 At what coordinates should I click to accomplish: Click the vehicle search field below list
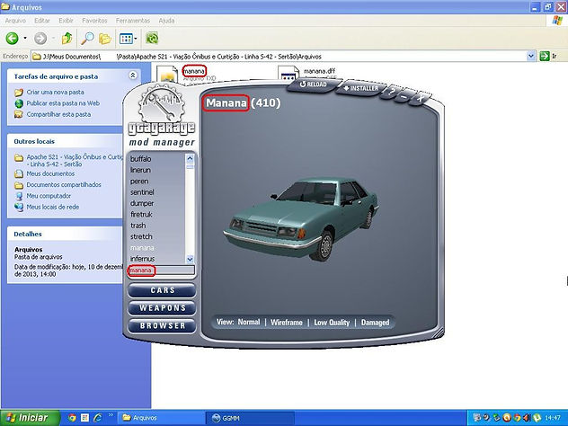(x=161, y=271)
